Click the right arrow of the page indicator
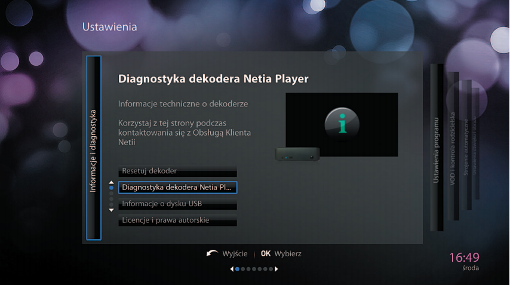510x285 pixels. (x=276, y=269)
